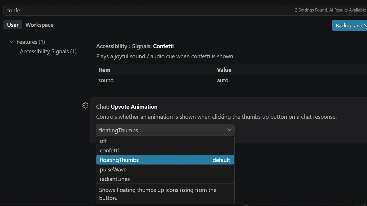Image resolution: width=367 pixels, height=206 pixels.
Task: Select the highlighted floatingThumbs default option
Action: [x=165, y=160]
